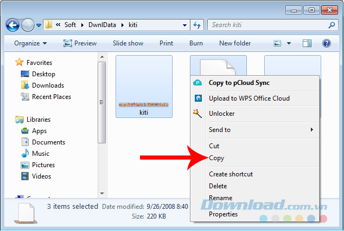Click the search magnifier icon
Image resolution: width=344 pixels, height=231 pixels.
pos(332,25)
